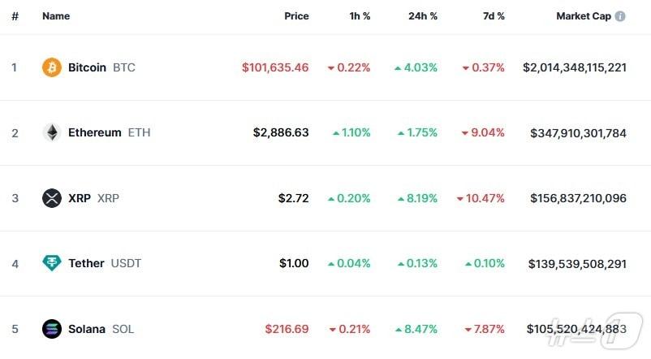Sort by Market Cap column header
This screenshot has height=359, width=651.
[583, 16]
